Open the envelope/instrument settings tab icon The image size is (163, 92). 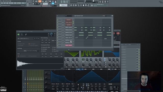22,34
